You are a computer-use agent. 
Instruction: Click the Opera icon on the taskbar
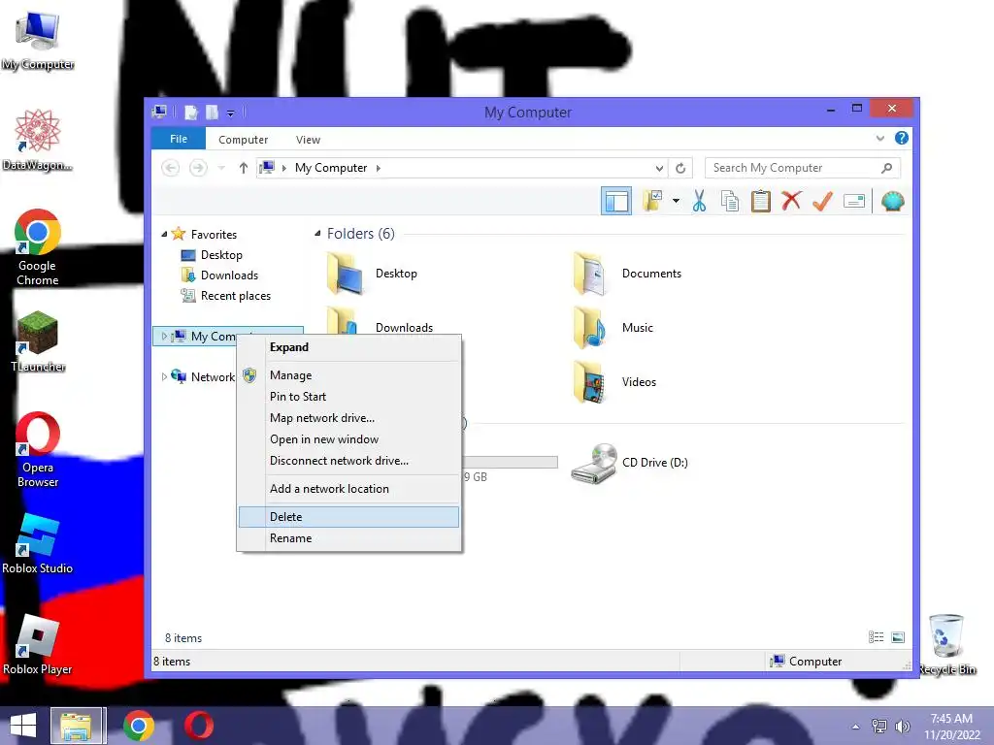(x=198, y=726)
